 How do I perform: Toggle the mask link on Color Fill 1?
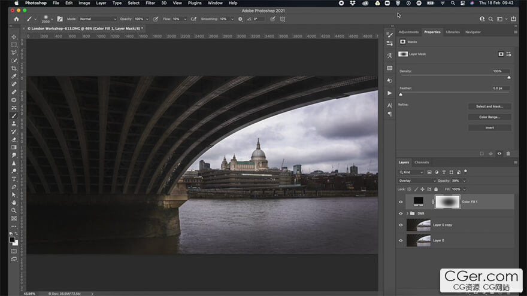[433, 202]
